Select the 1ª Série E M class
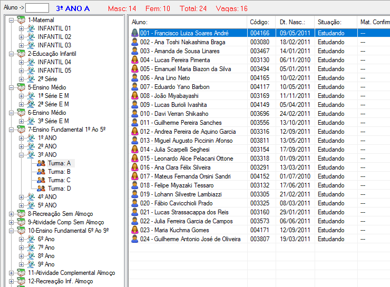Image resolution: width=390 pixels, height=287 pixels. point(53,96)
